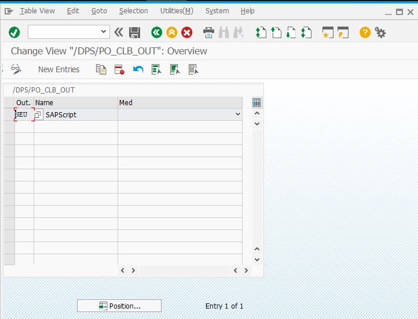Go to previous page icon
The image size is (418, 319).
click(x=276, y=32)
